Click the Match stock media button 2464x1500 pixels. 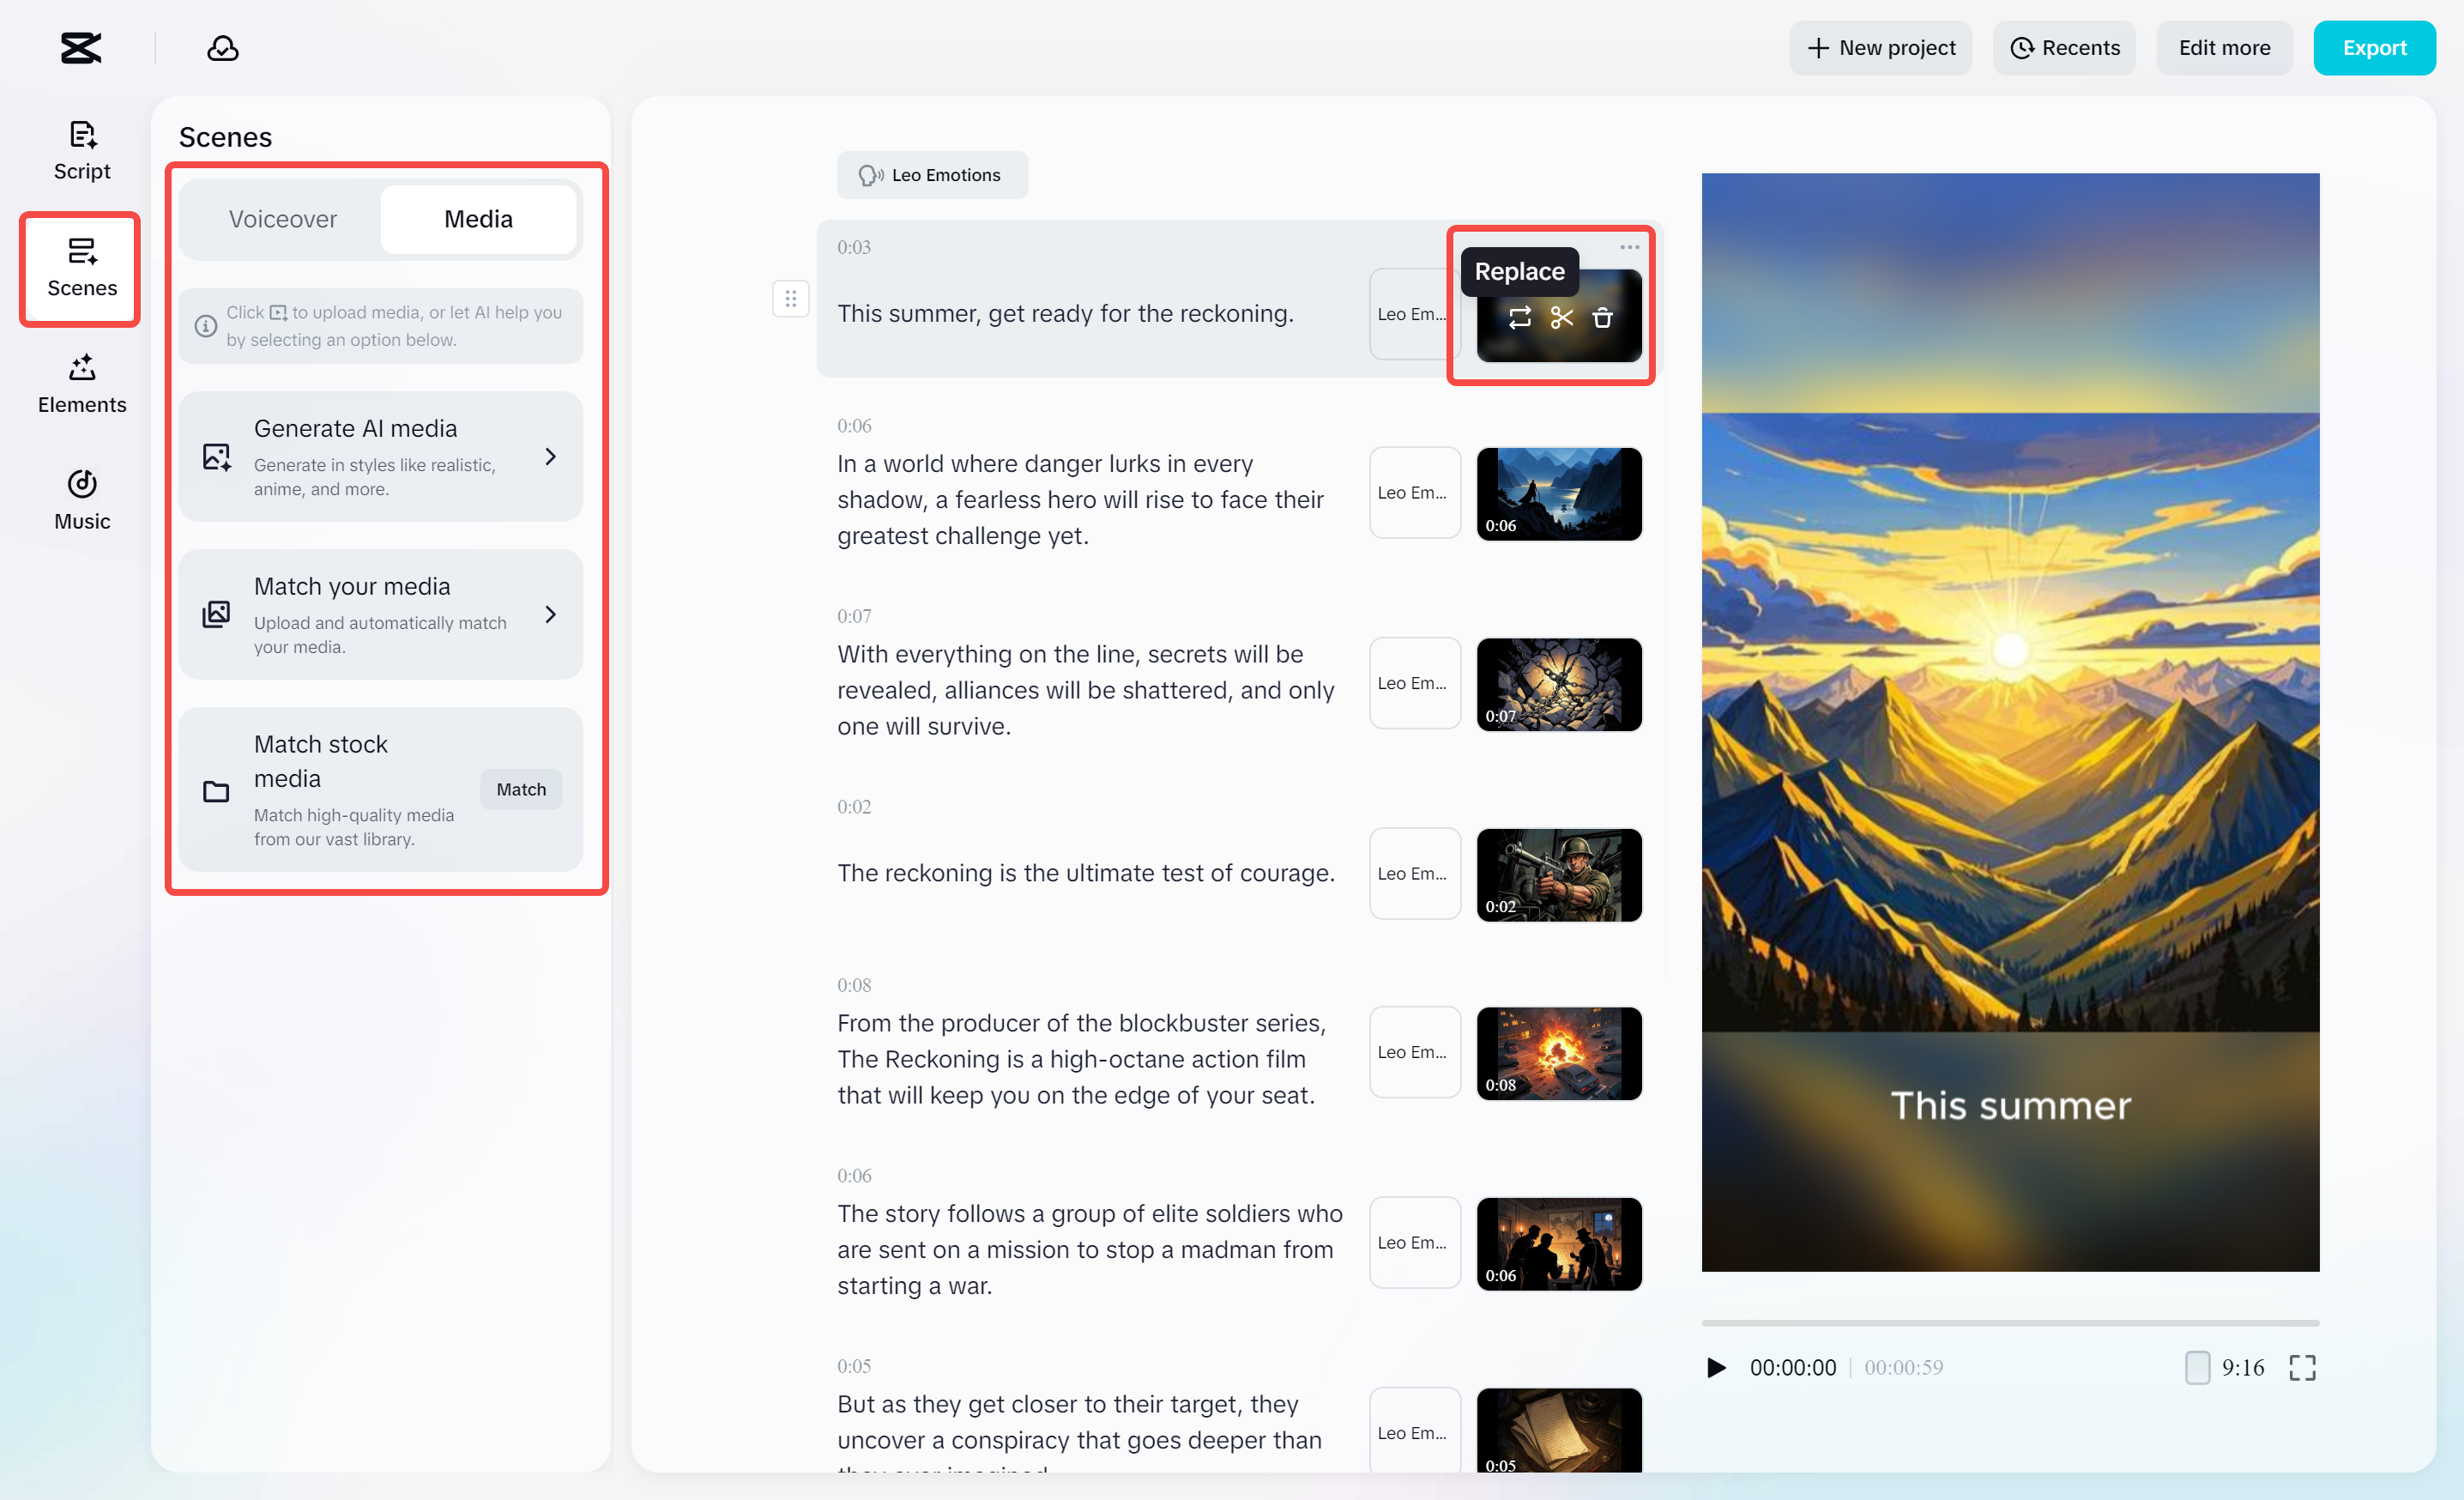pyautogui.click(x=521, y=789)
